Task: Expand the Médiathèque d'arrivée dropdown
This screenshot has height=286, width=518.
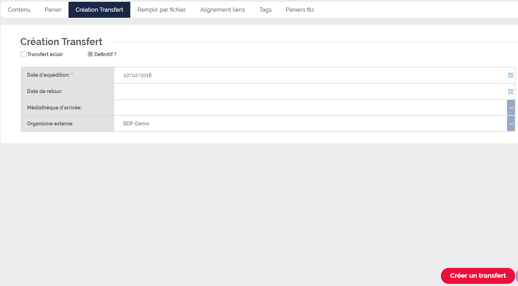Action: pyautogui.click(x=511, y=108)
